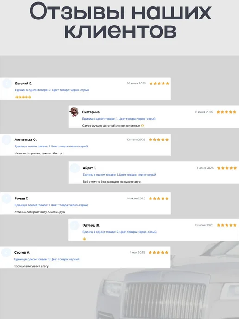
Task: Click Екатерина's profile avatar picture
Action: point(74,112)
